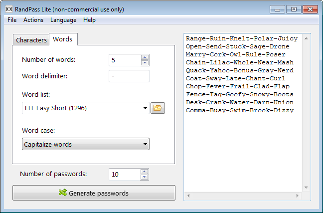
Task: Open the Word case dropdown
Action: (x=86, y=144)
